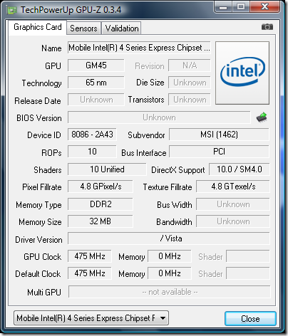Click the window title TechPowerUp GPU-Z 0.3.4
The image size is (288, 336).
pyautogui.click(x=71, y=10)
